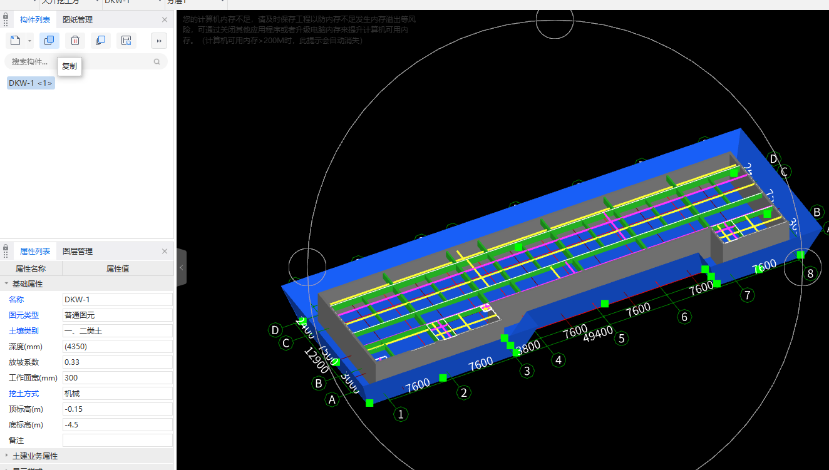Screen dimensions: 829x470
Task: Switch to the 构件列表 tab
Action: click(35, 19)
